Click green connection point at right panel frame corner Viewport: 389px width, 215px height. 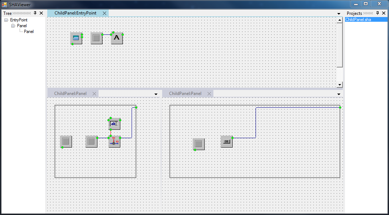(340, 107)
